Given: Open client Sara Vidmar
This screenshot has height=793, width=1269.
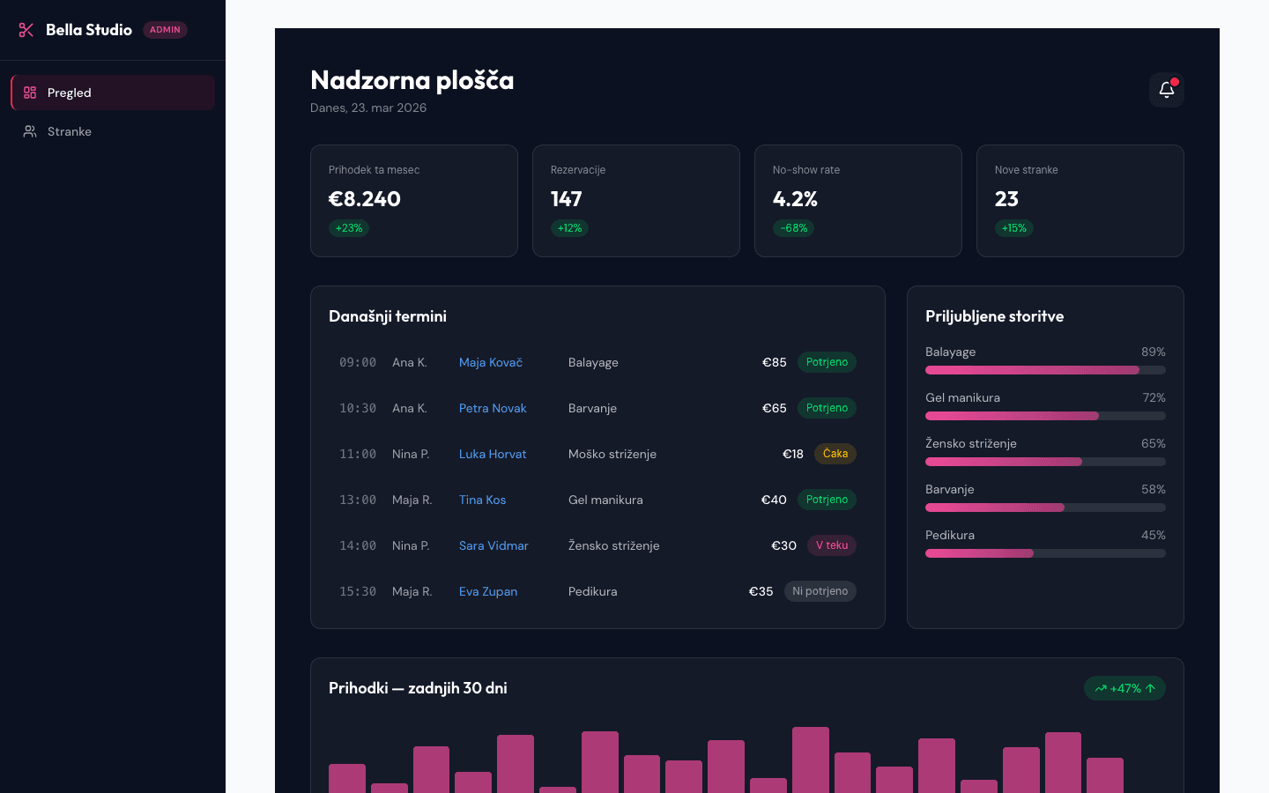Looking at the screenshot, I should 493,545.
